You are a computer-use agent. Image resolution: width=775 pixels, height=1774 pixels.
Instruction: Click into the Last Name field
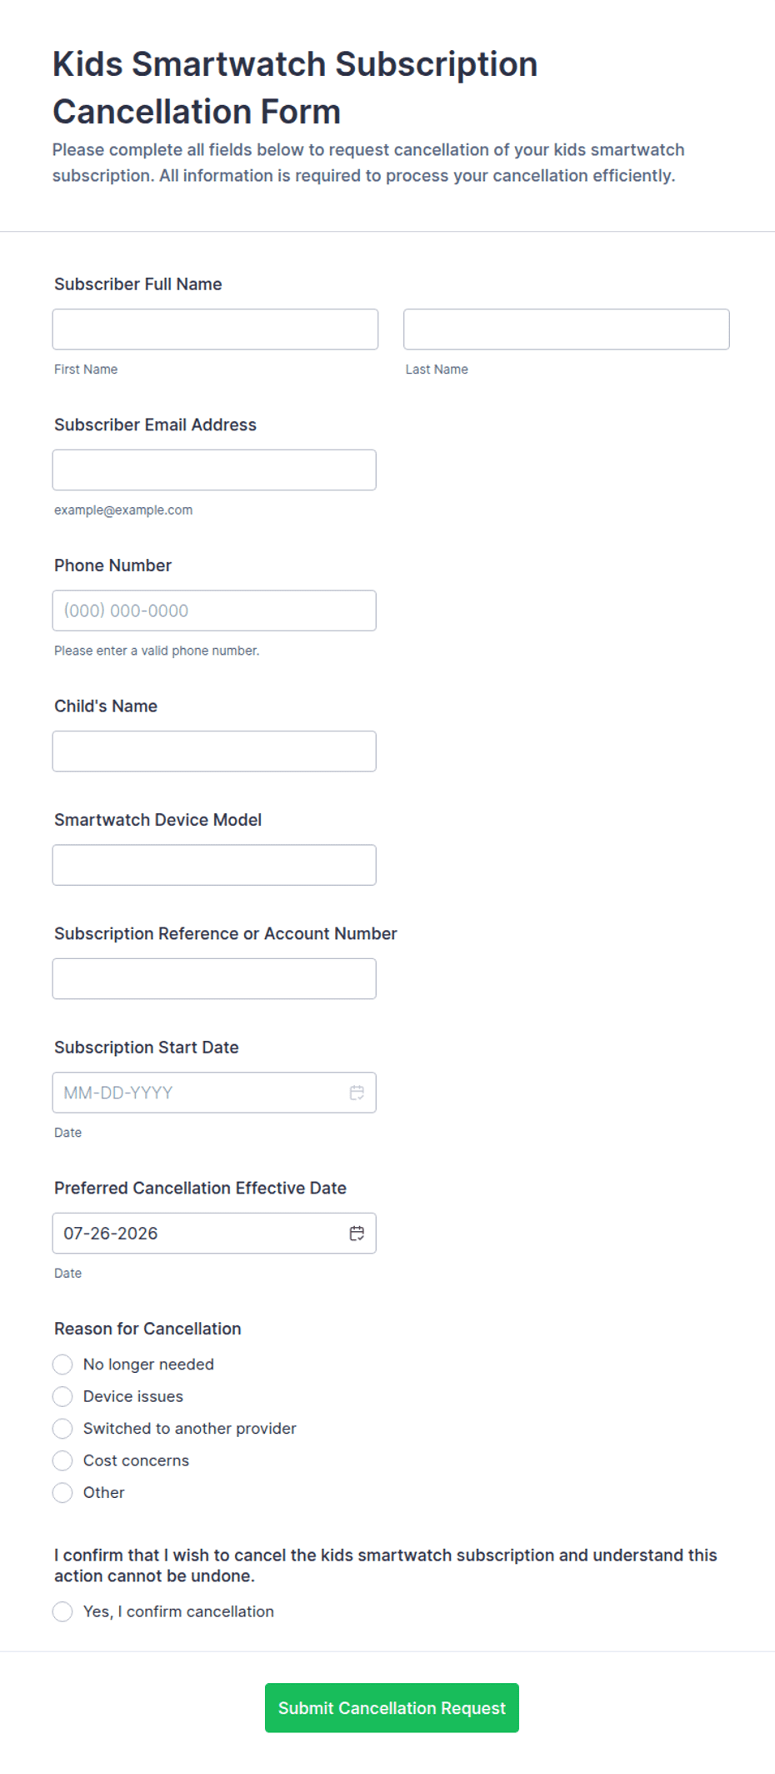tap(567, 329)
